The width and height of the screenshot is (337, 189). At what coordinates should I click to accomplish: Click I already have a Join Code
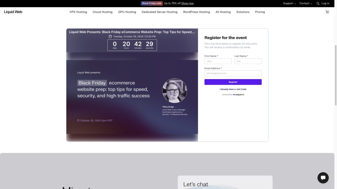pos(233,89)
